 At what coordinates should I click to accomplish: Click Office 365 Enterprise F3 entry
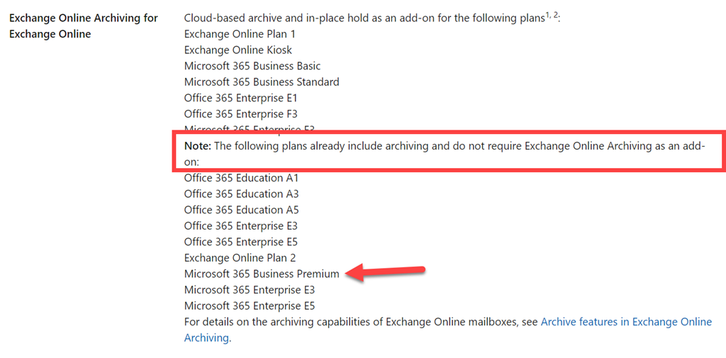pyautogui.click(x=240, y=114)
